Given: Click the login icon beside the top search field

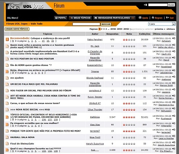Looking at the screenshot, I should (145, 5).
